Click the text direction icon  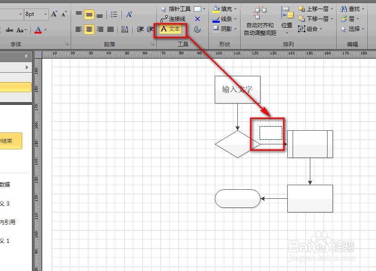point(125,30)
